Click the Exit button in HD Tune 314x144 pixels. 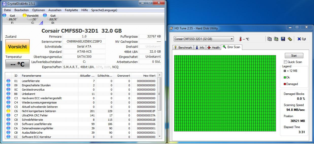(302, 39)
